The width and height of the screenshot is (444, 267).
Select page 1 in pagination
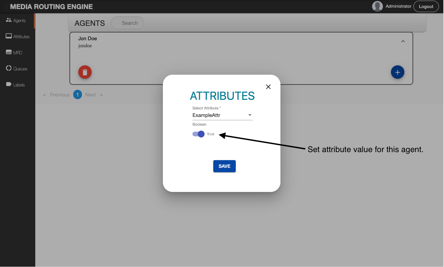(78, 95)
